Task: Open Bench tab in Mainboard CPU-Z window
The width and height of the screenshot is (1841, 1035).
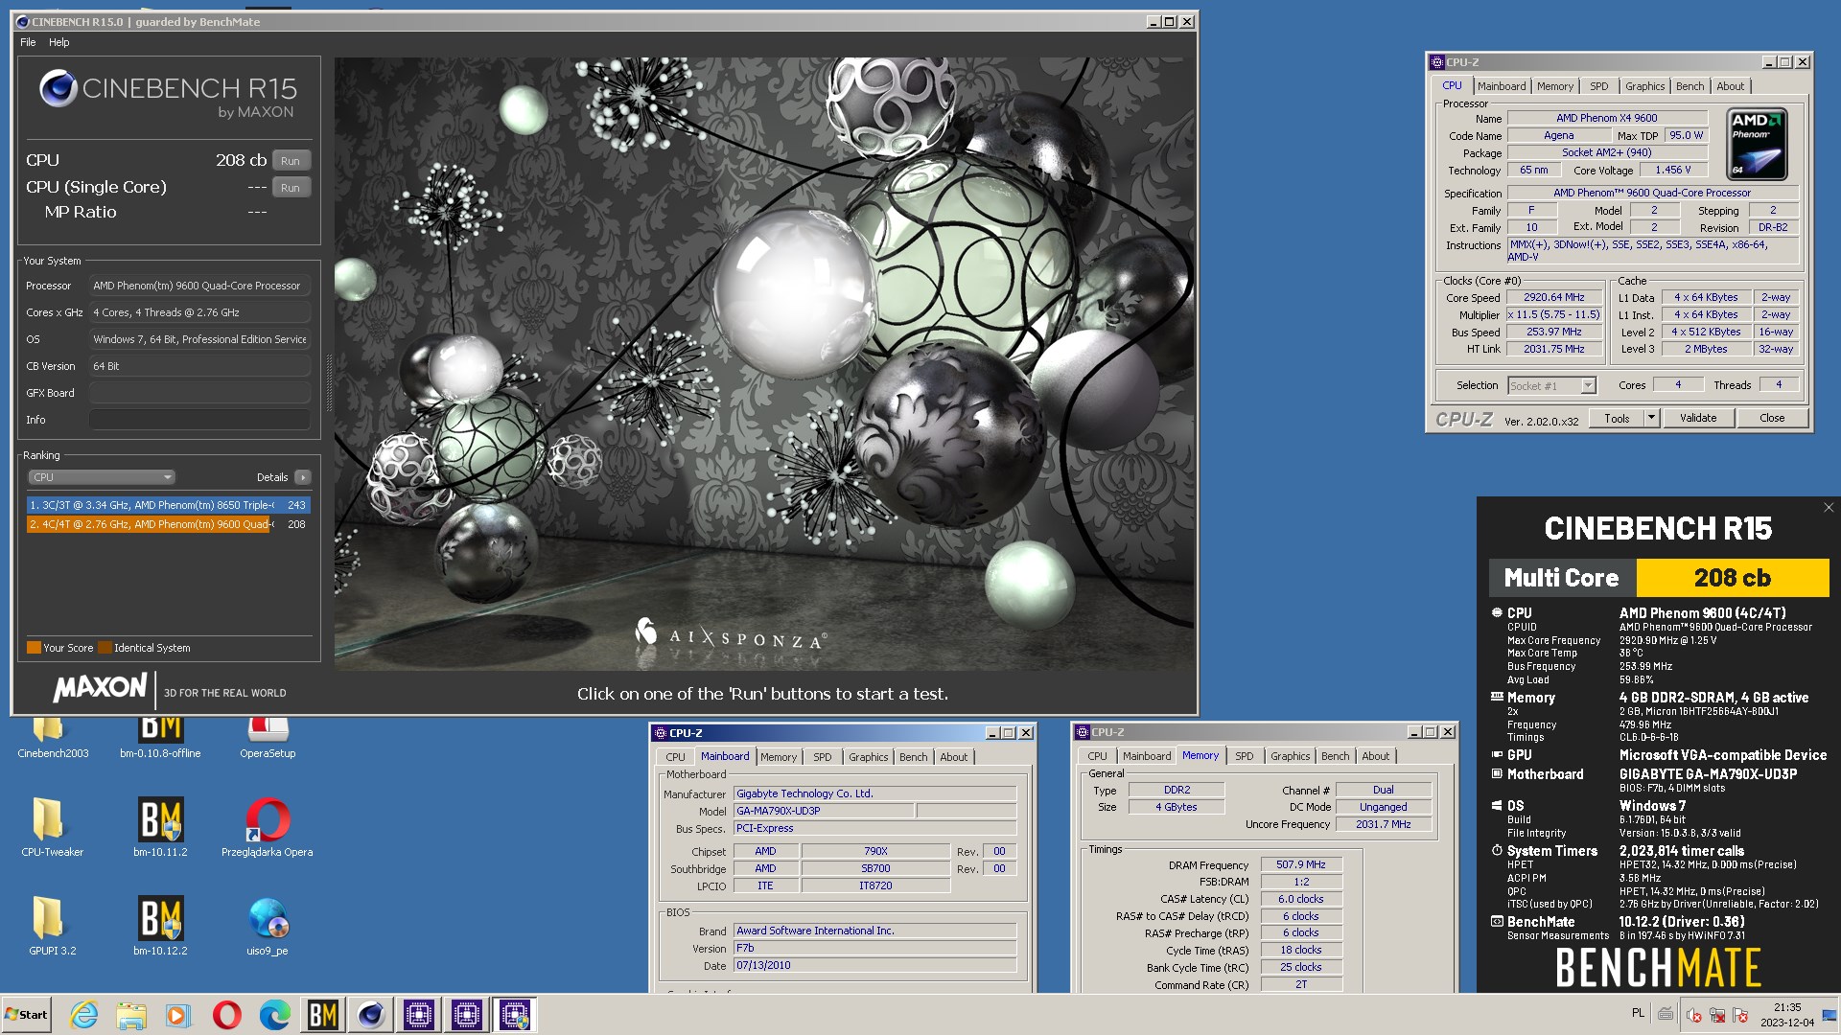Action: tap(913, 757)
